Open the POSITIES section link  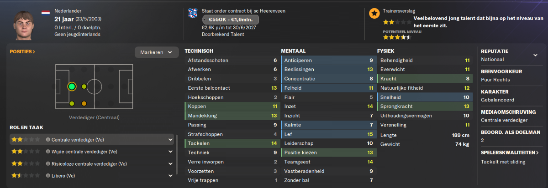pos(22,52)
